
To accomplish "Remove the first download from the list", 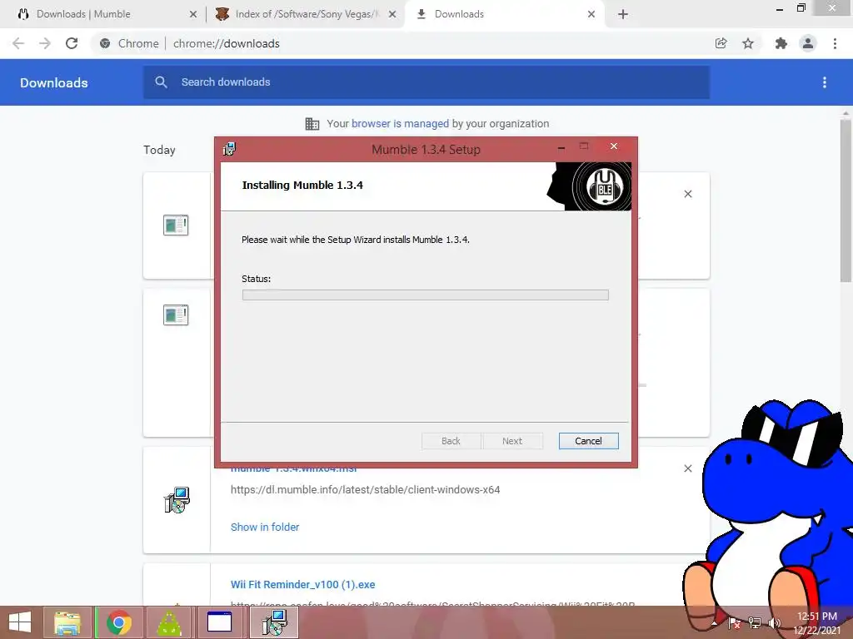I will [688, 194].
